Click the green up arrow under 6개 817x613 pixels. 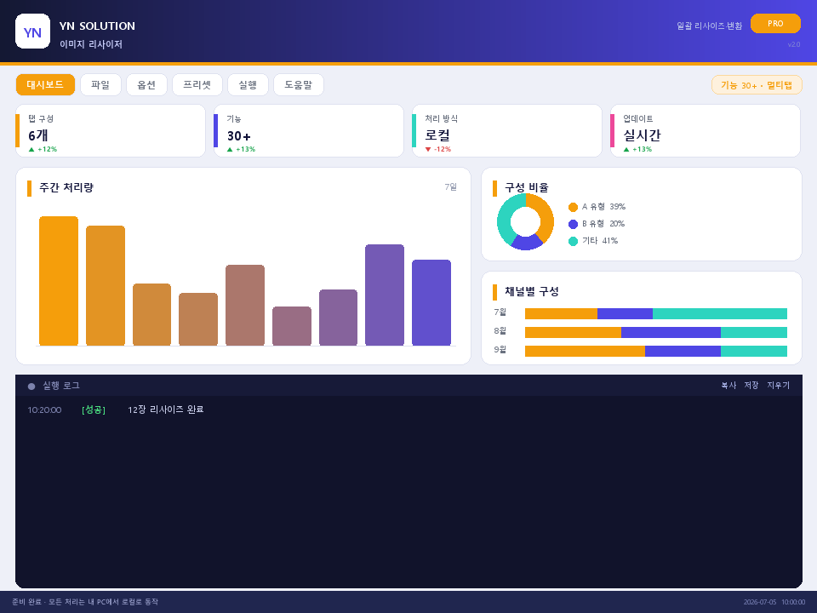tap(31, 150)
